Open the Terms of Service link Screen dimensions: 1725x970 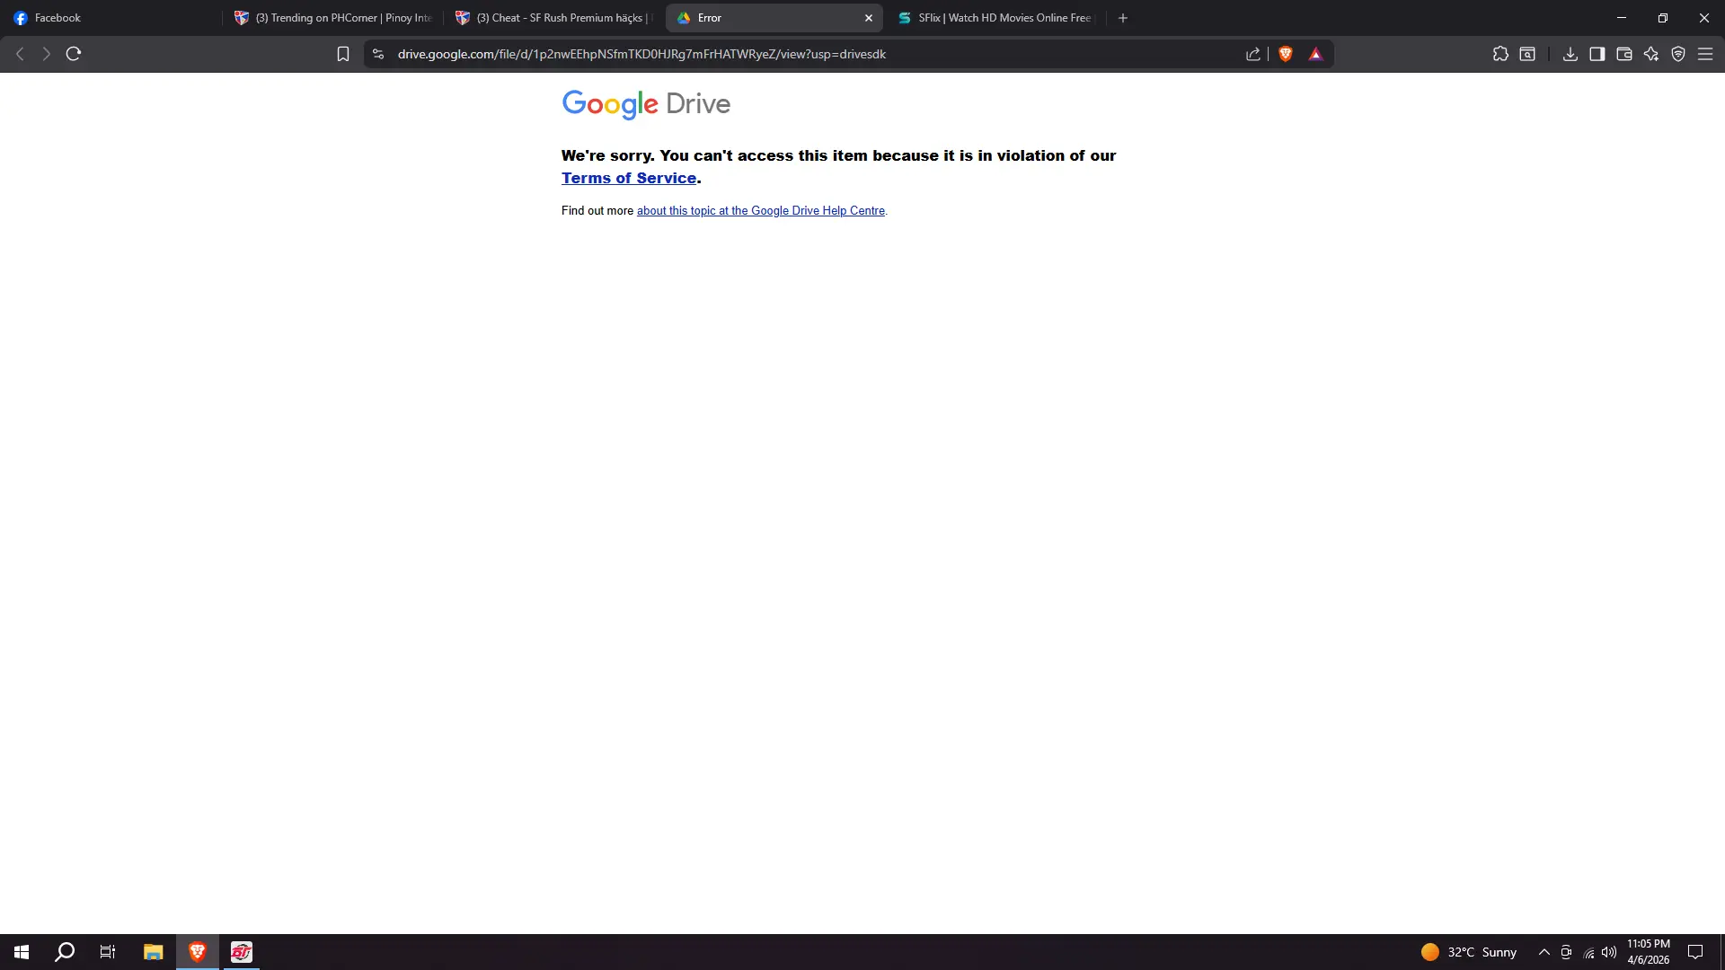(629, 178)
